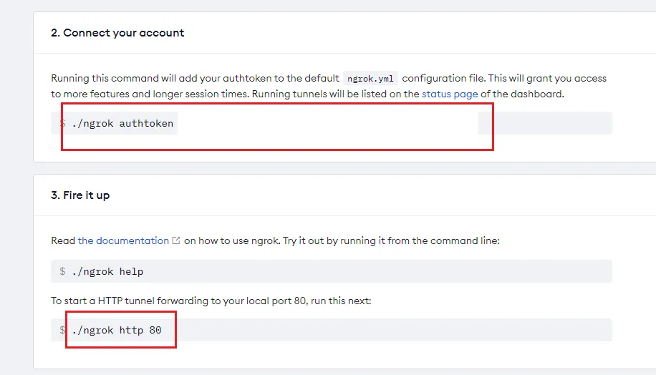
Task: Click the hidden token area after authtoken
Action: [x=327, y=123]
